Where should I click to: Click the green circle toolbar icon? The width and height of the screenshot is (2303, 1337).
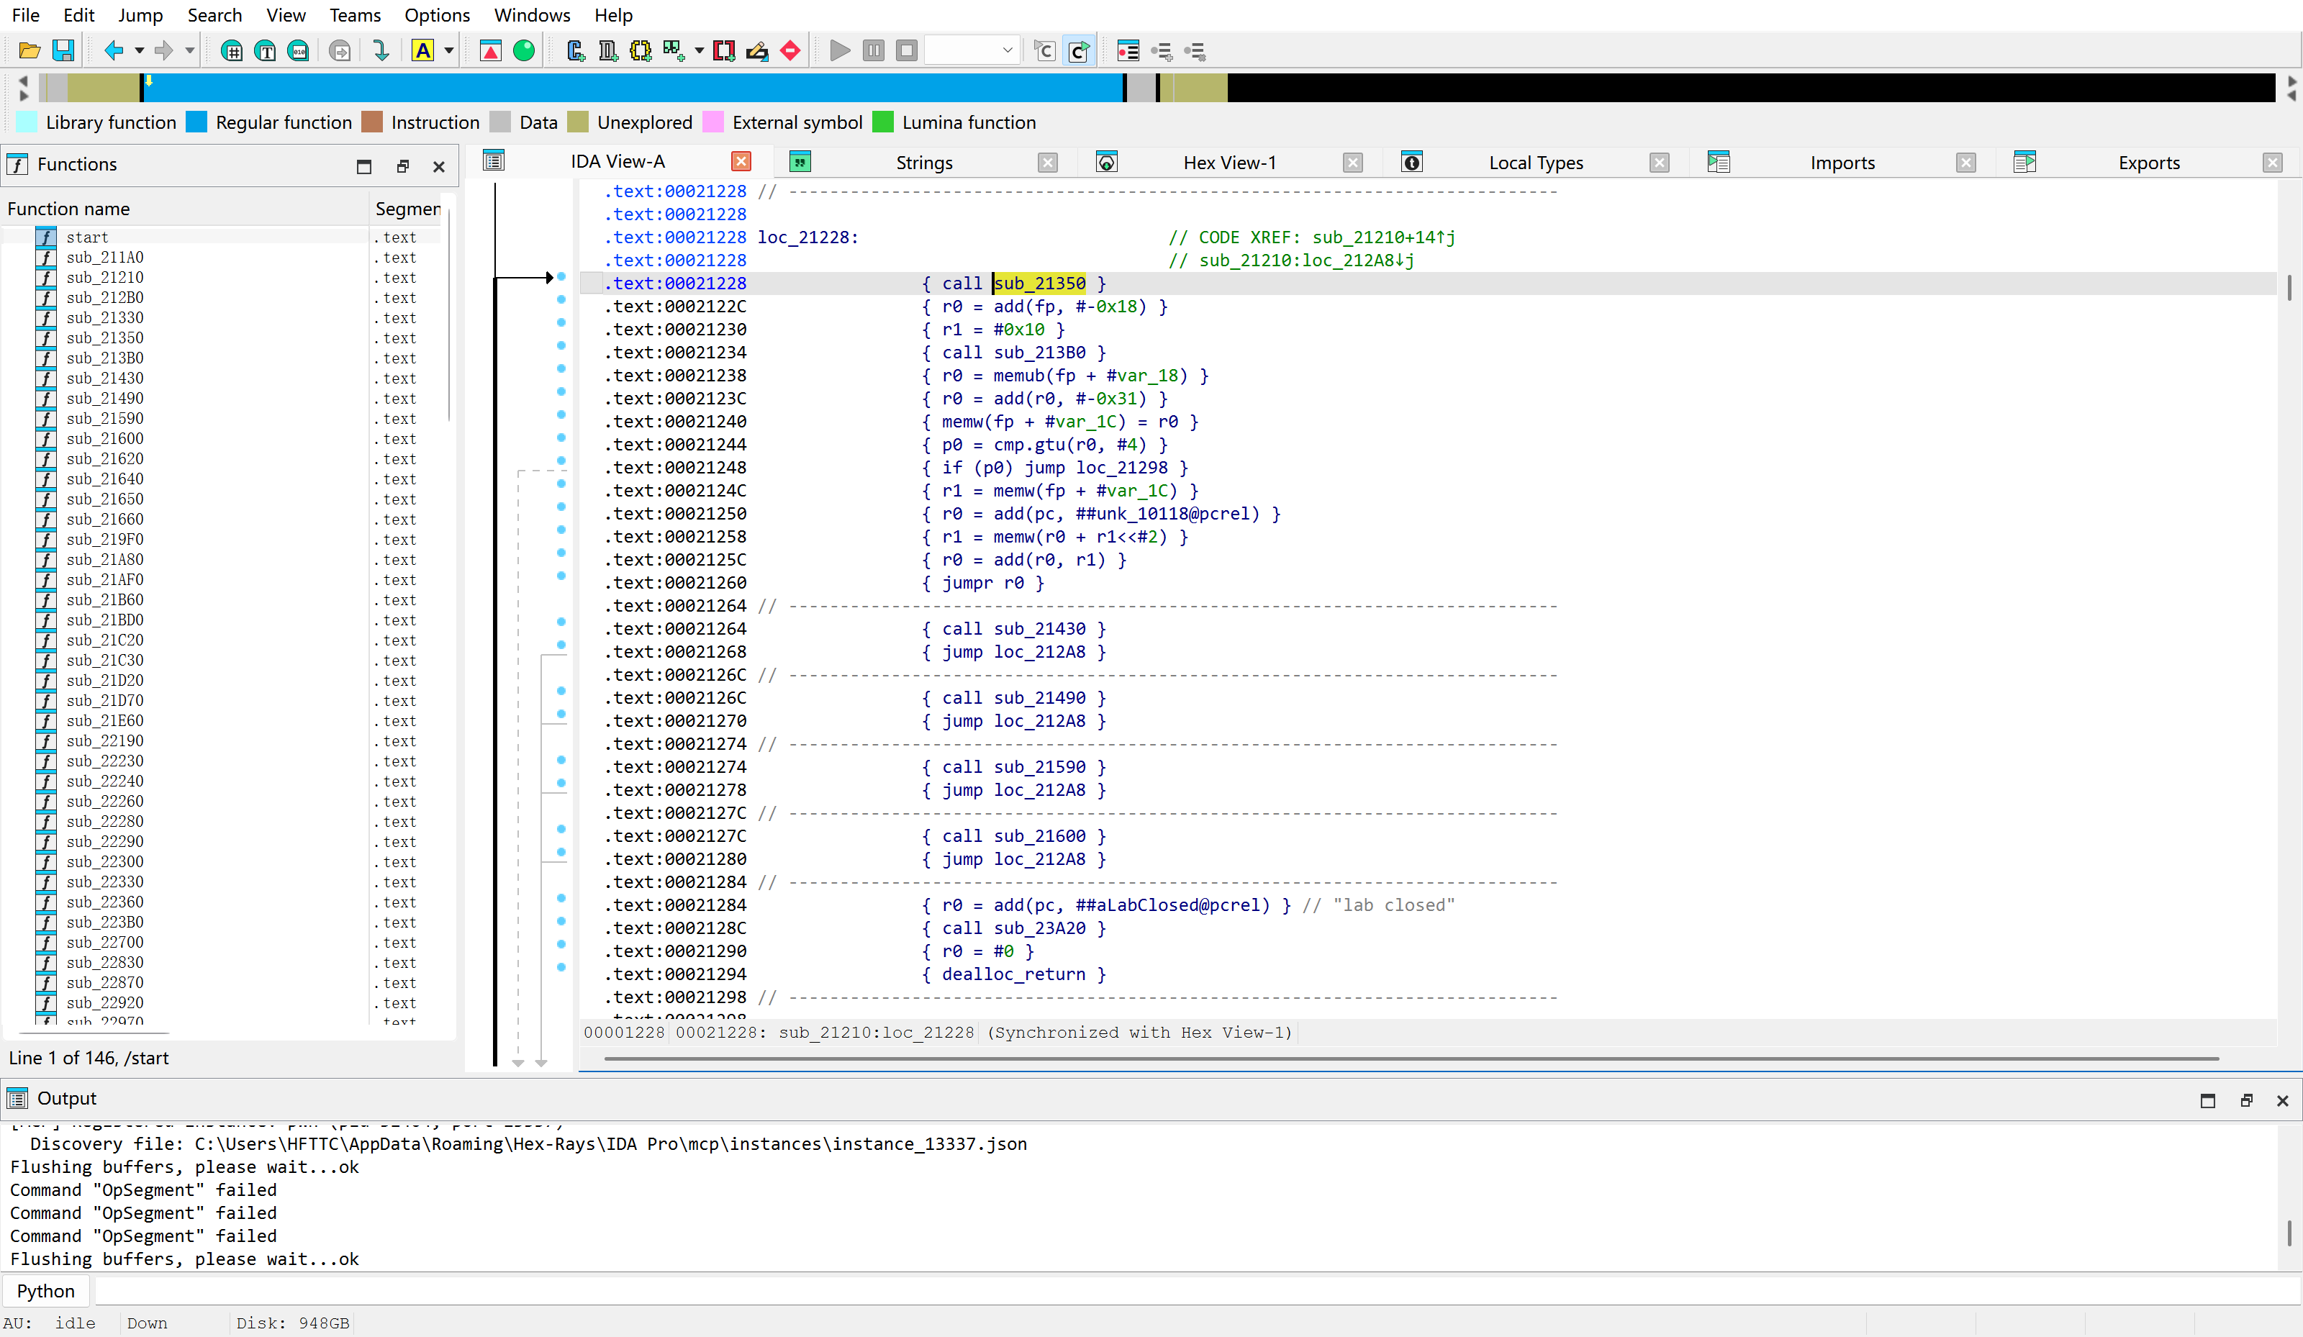(524, 51)
